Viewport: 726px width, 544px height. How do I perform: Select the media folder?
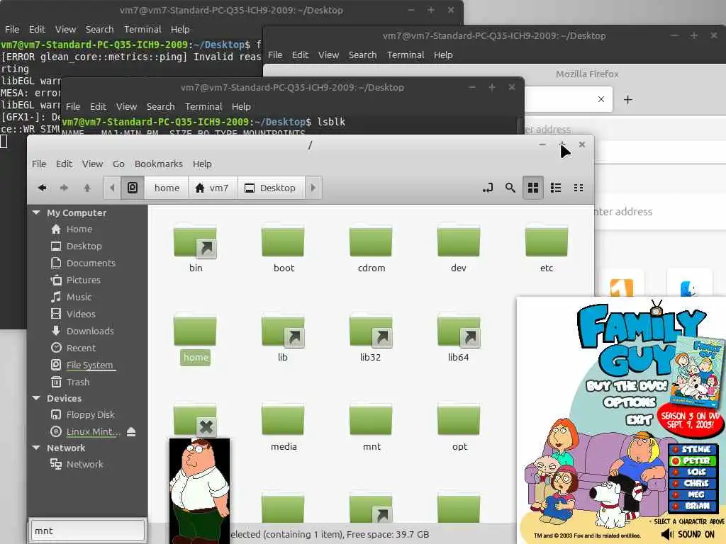pos(284,428)
